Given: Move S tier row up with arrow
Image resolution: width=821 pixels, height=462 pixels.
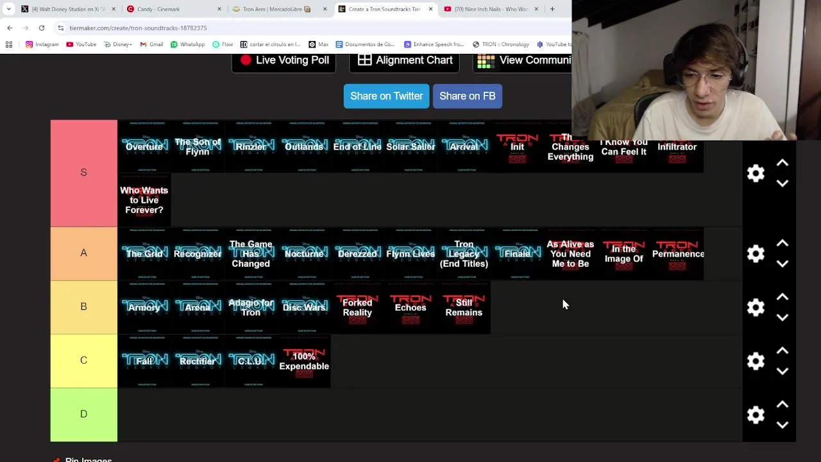Looking at the screenshot, I should 783,163.
